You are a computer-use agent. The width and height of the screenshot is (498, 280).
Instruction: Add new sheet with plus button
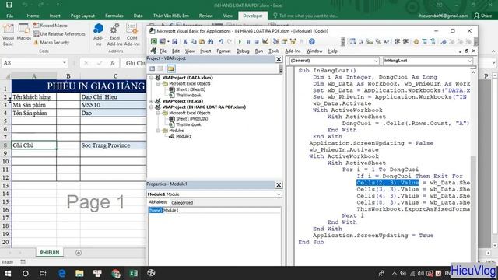pos(79,253)
